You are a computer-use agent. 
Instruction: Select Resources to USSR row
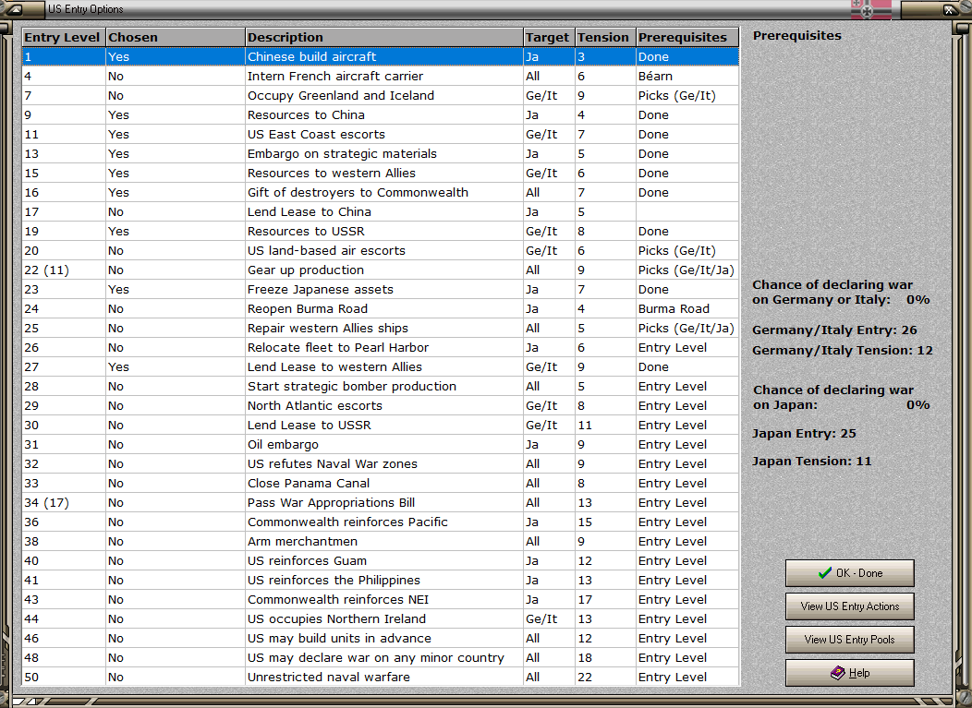[381, 231]
